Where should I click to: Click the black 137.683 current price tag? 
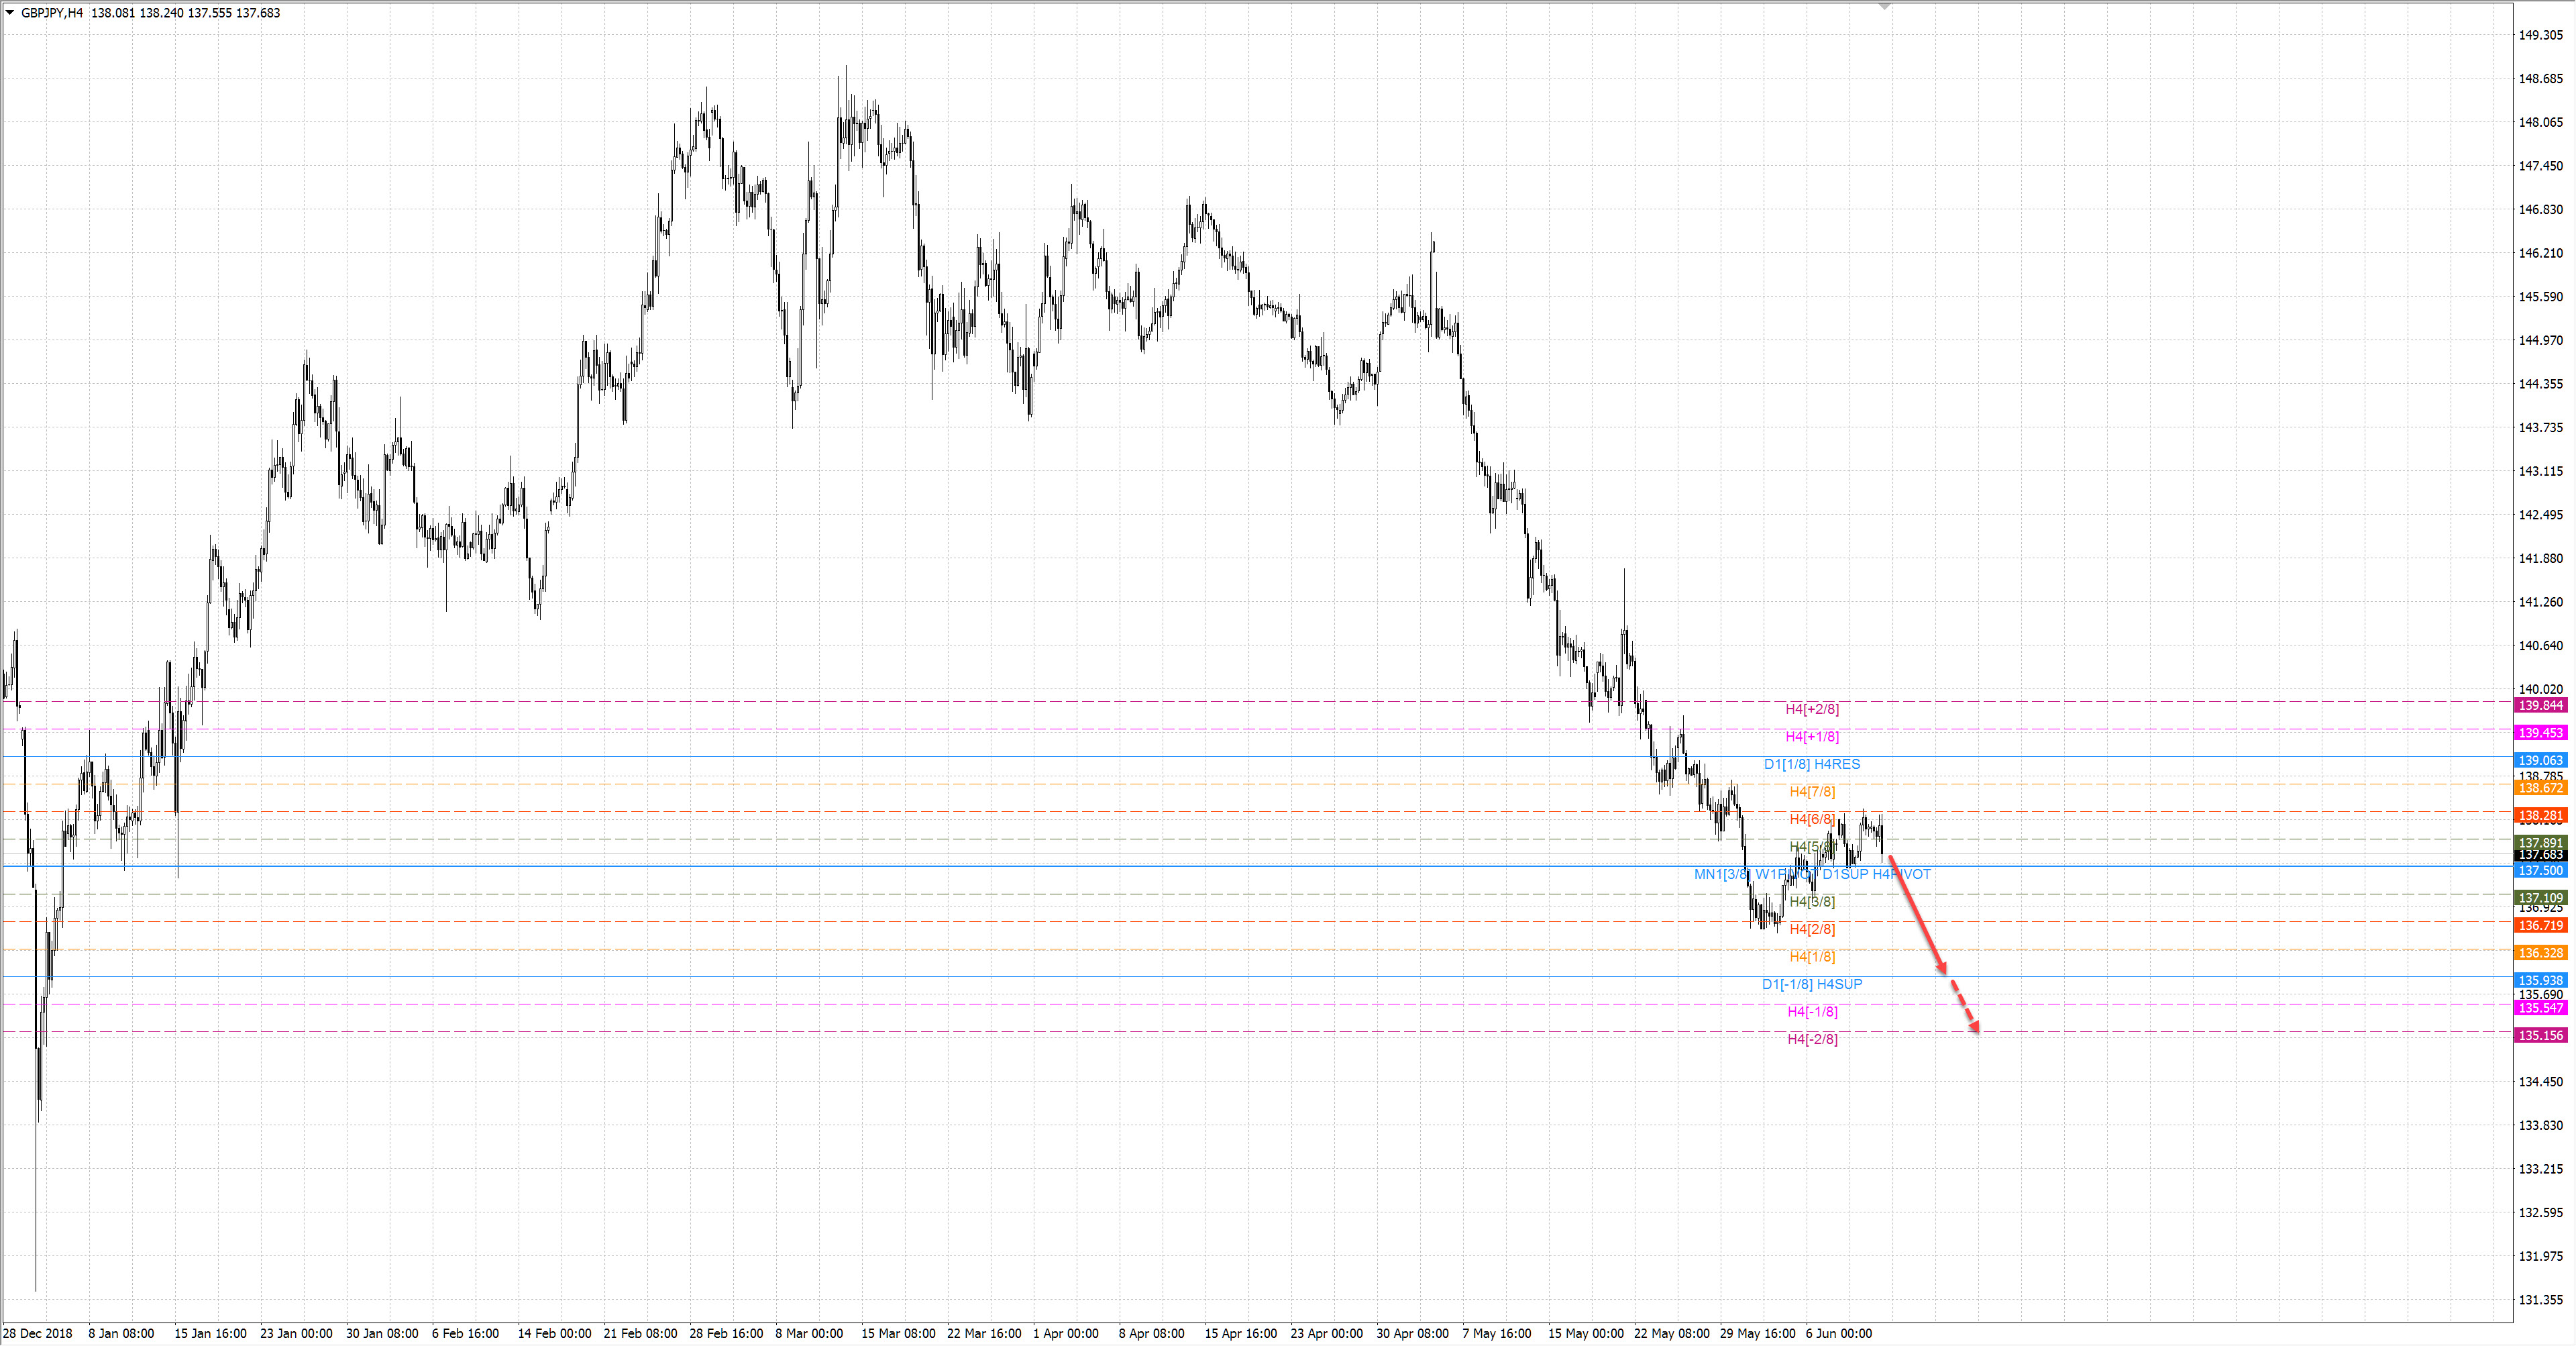tap(2540, 855)
